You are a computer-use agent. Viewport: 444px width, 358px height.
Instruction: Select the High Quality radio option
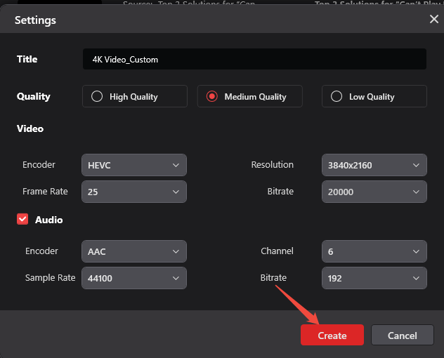click(134, 96)
